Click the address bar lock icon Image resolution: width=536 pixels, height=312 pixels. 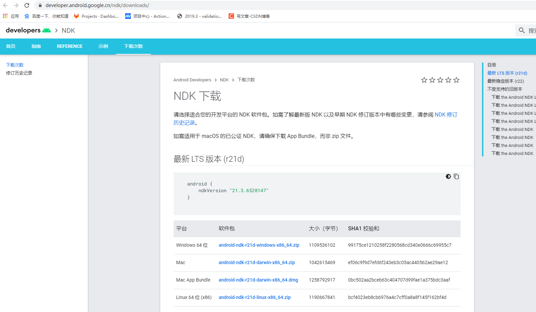tap(40, 5)
